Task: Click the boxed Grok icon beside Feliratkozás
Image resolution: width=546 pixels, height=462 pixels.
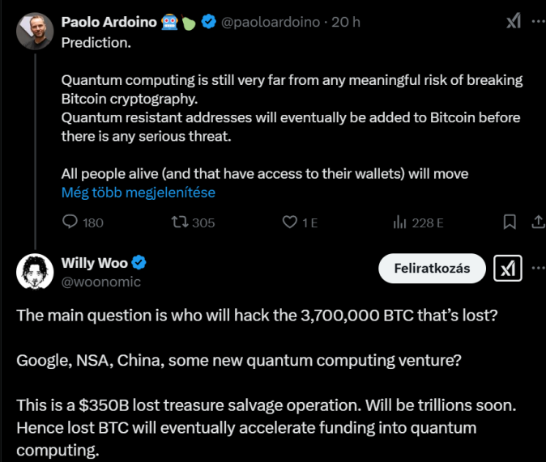Action: pyautogui.click(x=508, y=268)
